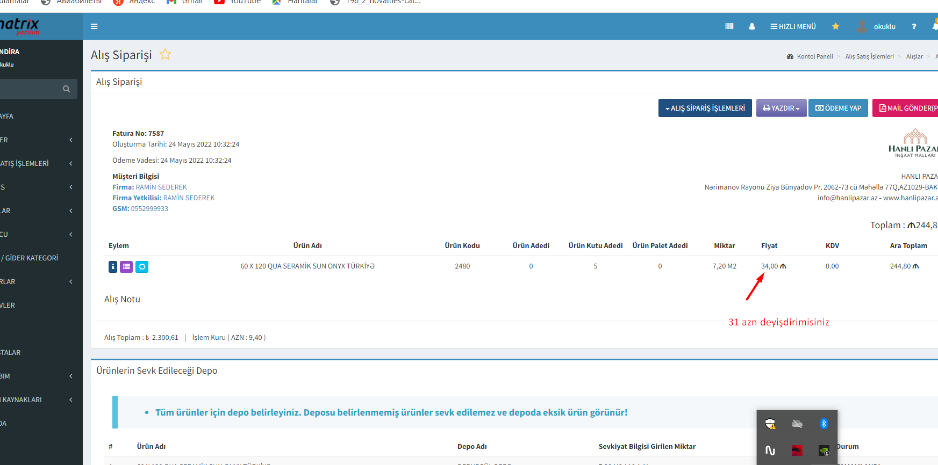Open the HIZLI MENÜ quick menu

pos(793,26)
